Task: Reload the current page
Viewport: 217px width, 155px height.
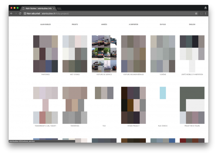Action: click(x=20, y=13)
